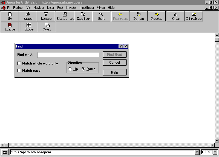Open the Innstillinger menu
The image size is (219, 157).
[87, 8]
